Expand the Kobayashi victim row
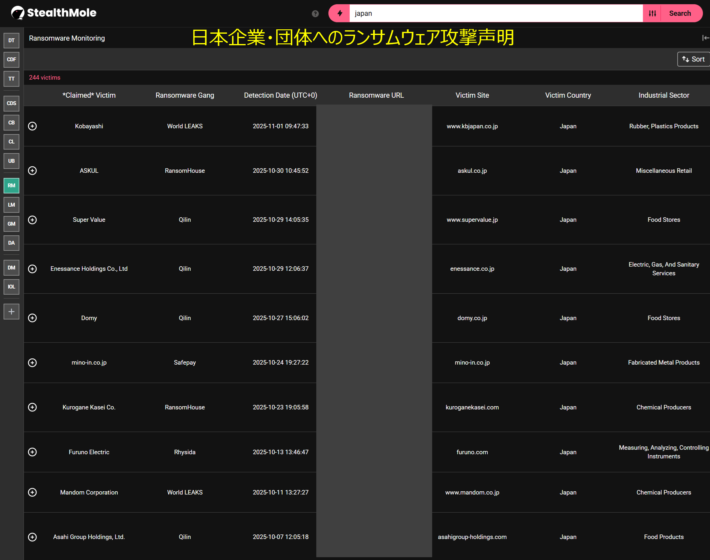710x560 pixels. [x=32, y=126]
